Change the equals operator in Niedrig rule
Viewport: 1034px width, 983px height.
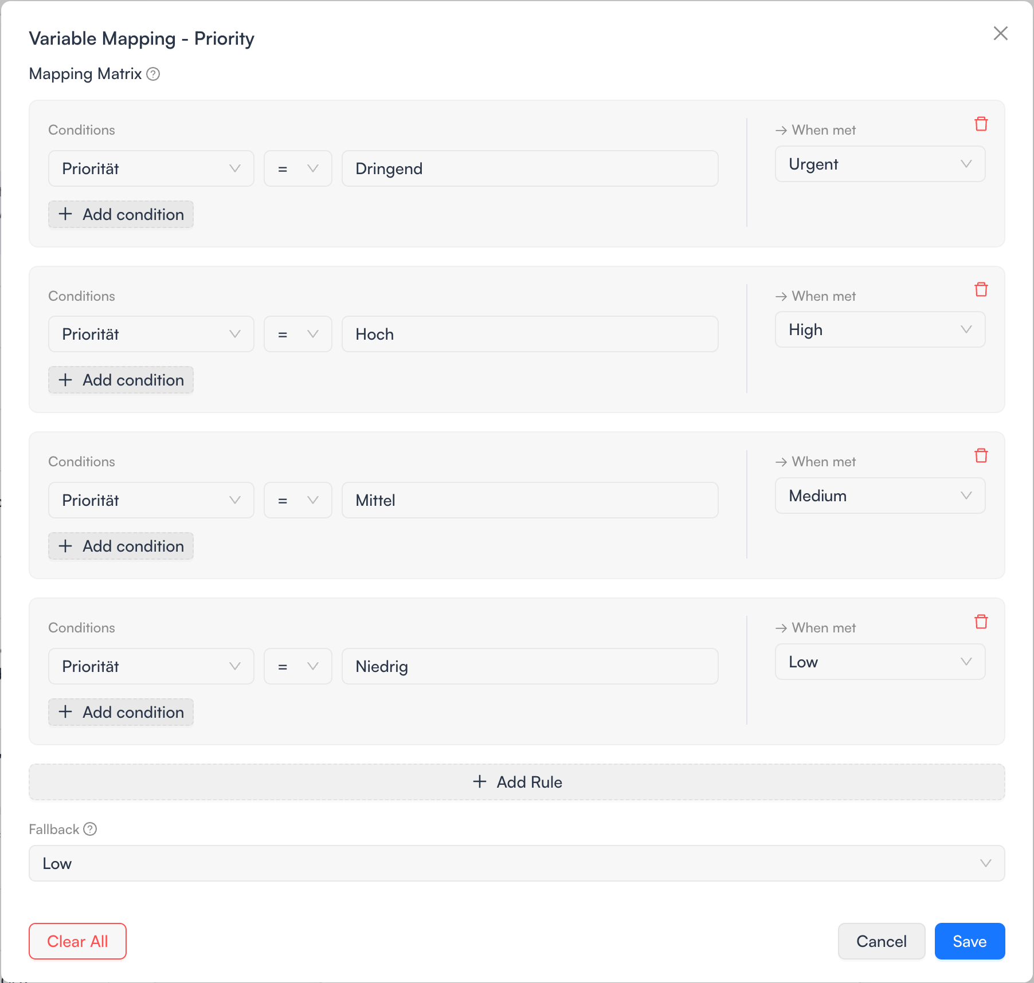pos(297,666)
